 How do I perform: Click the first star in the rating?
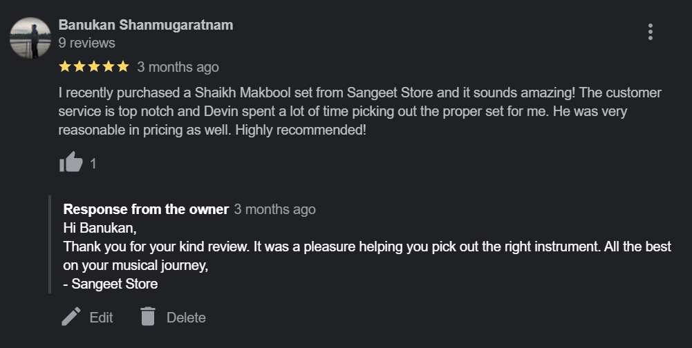(65, 67)
